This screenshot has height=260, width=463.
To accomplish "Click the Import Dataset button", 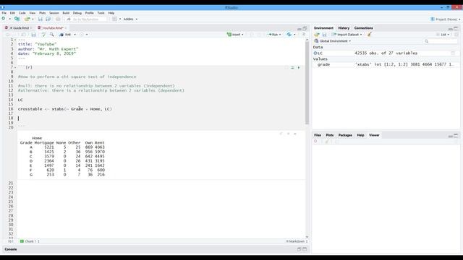I will click(x=347, y=35).
